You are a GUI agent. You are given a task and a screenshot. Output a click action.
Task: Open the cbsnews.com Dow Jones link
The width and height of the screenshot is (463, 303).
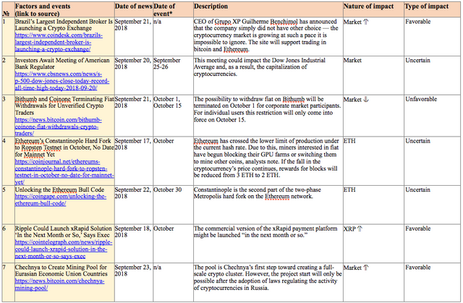coord(62,81)
